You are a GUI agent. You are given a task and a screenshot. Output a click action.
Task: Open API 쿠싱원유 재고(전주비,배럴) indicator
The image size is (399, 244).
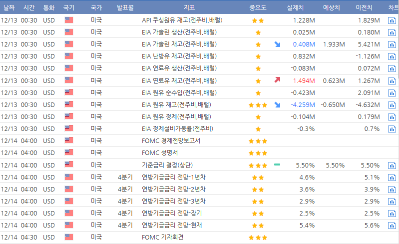[182, 20]
